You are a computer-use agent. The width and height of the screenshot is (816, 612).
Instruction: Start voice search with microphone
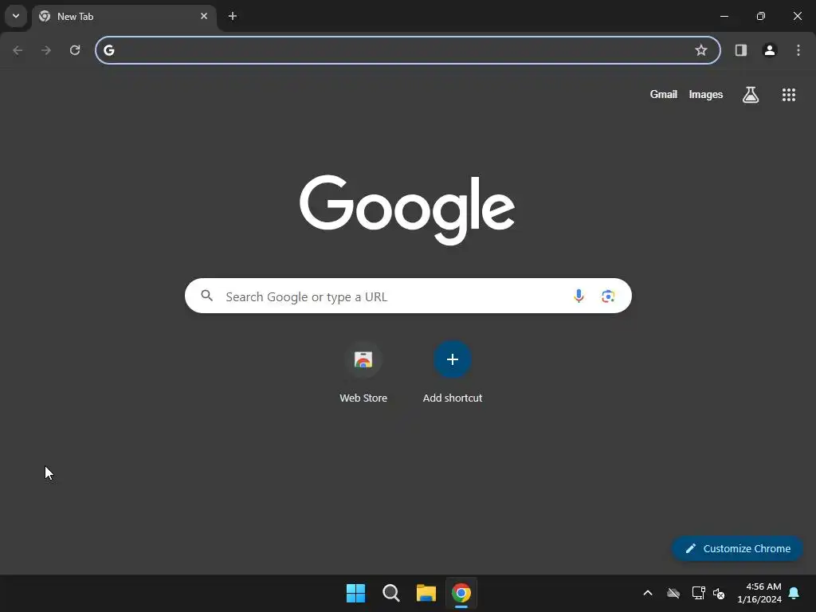click(579, 296)
